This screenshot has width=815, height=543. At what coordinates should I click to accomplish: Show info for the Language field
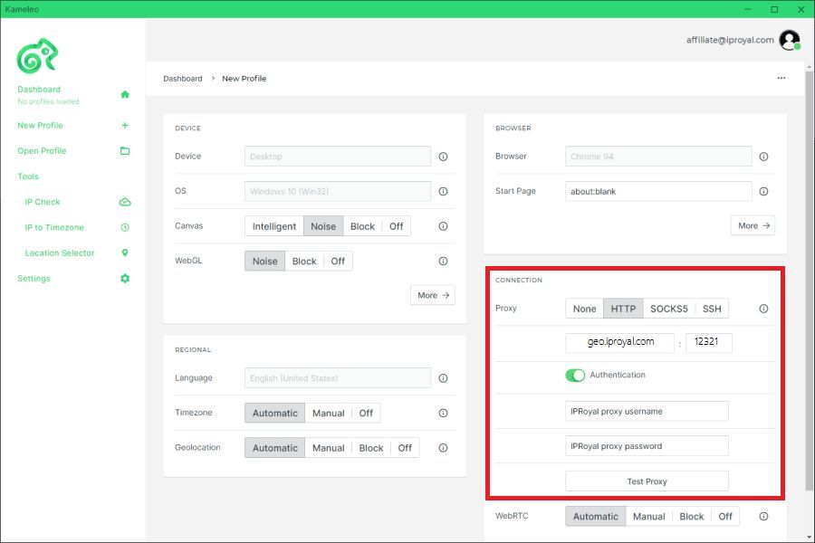pos(443,378)
